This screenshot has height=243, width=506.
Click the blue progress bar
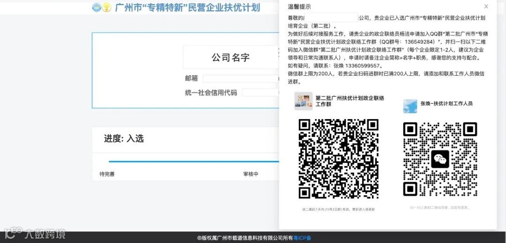[194, 161]
